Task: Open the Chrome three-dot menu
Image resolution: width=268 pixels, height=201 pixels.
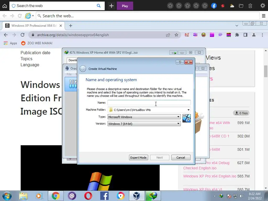Action: click(x=262, y=35)
